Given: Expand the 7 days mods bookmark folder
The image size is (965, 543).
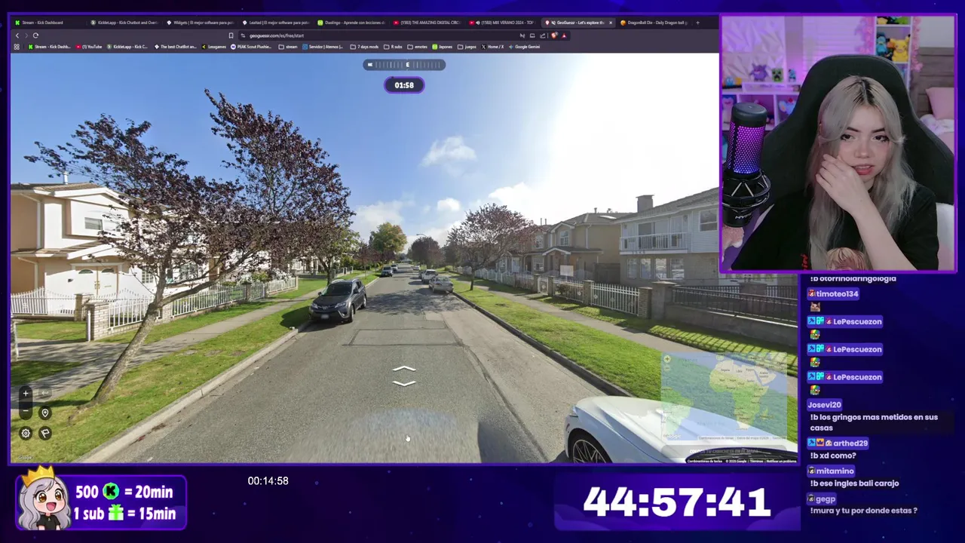Looking at the screenshot, I should pos(364,47).
